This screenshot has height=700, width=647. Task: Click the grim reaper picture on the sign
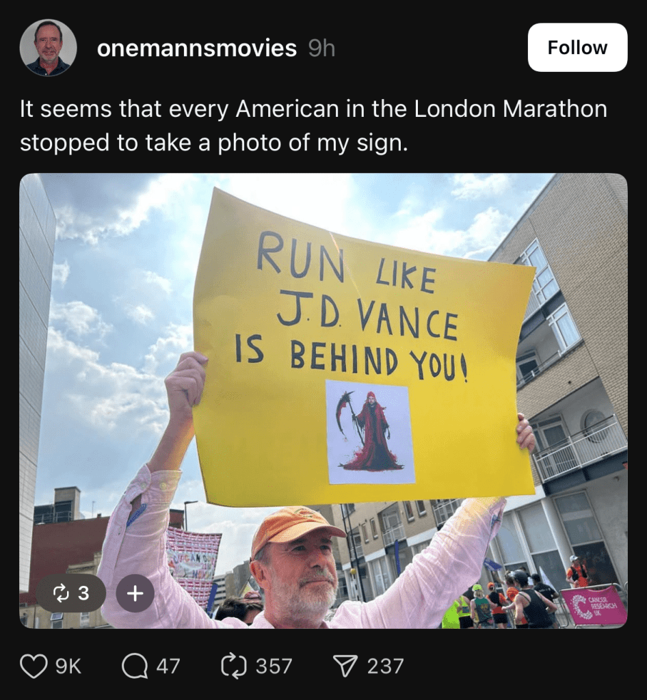click(370, 432)
